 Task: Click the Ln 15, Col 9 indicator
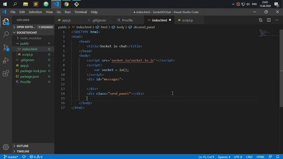point(207,157)
